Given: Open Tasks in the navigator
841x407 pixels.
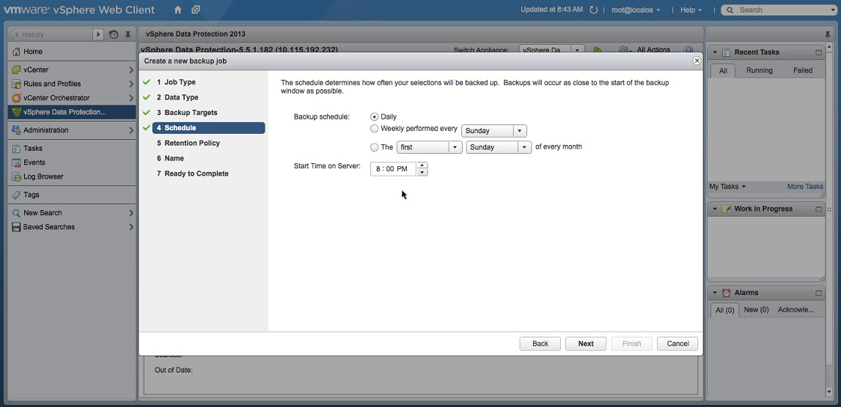Looking at the screenshot, I should point(33,149).
